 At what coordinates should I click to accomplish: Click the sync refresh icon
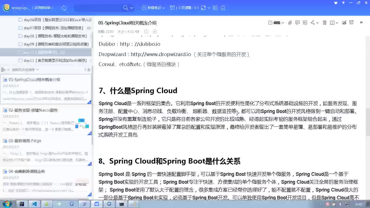coord(64,8)
